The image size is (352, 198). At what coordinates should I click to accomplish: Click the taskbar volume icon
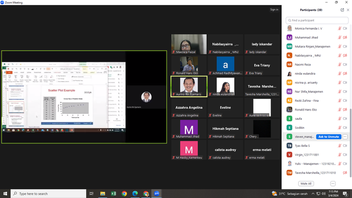323,194
